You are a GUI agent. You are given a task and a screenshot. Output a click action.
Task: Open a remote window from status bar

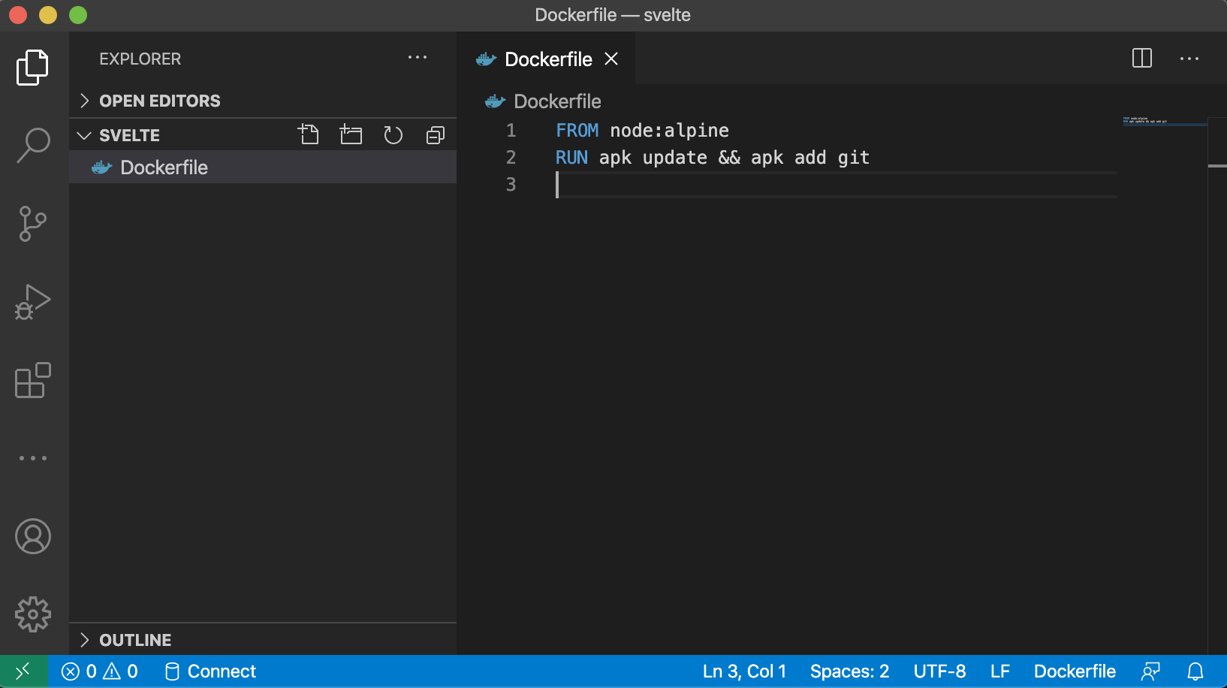pyautogui.click(x=23, y=671)
